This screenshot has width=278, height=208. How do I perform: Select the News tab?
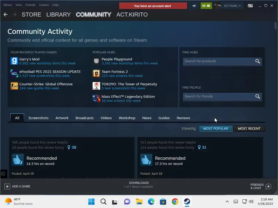[x=147, y=118]
